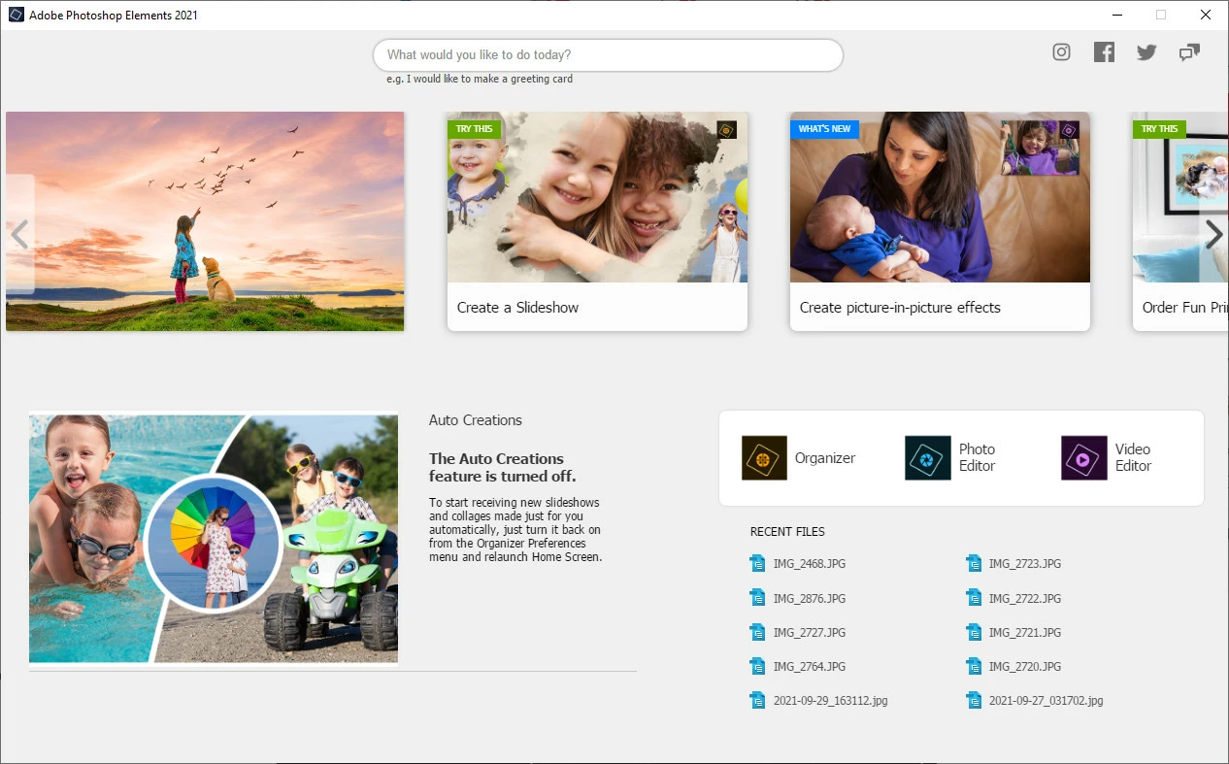Click the Organizer text label
Screen dimensions: 1229x764
pos(825,458)
